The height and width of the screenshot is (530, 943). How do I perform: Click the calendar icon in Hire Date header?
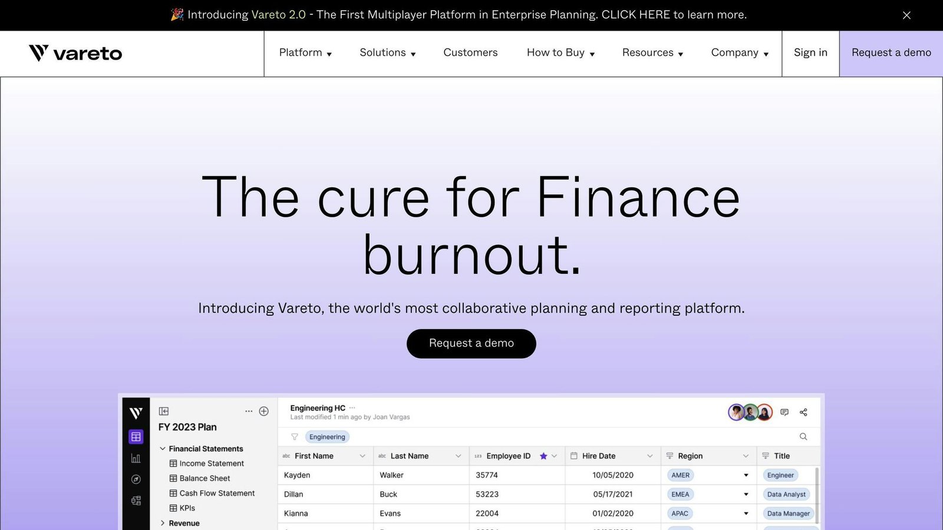(574, 456)
